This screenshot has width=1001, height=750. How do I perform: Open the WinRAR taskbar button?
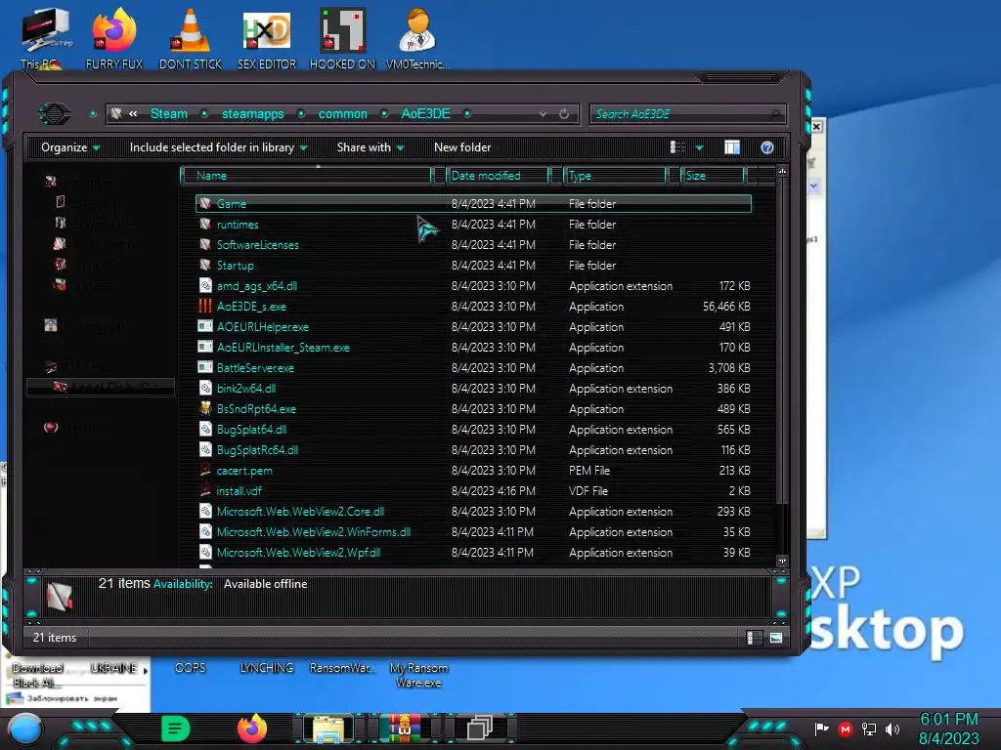[x=404, y=729]
